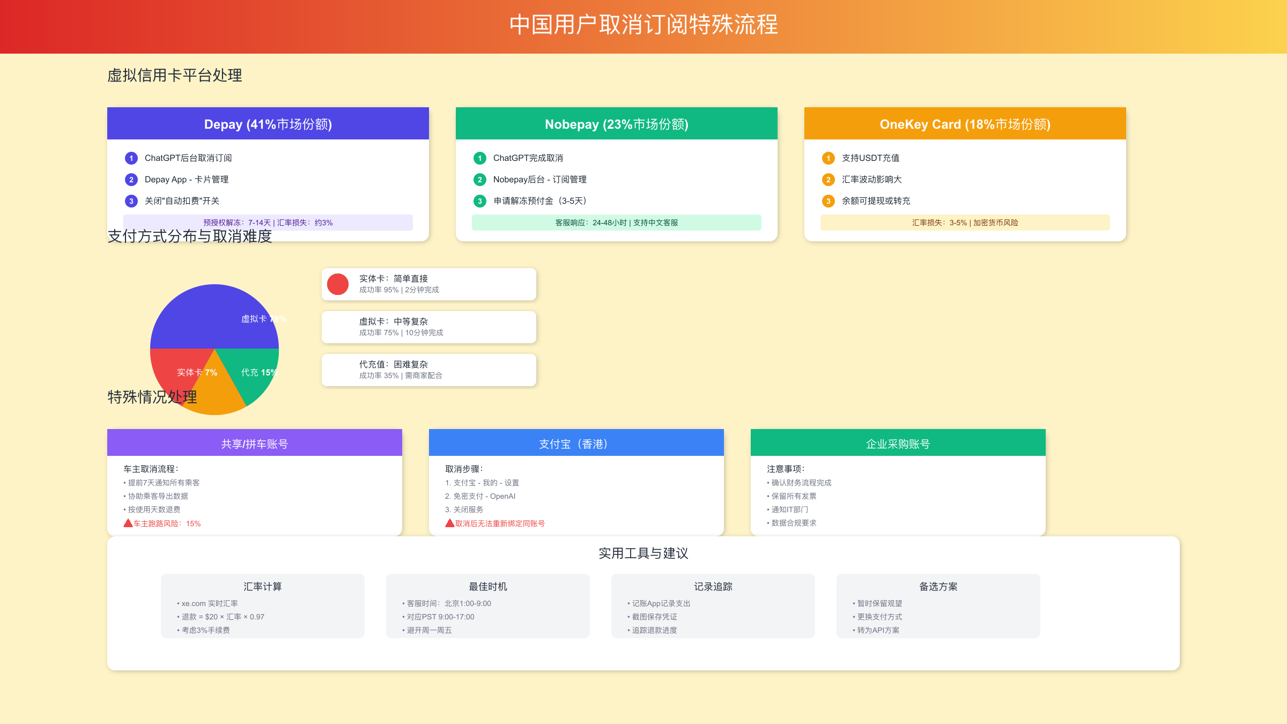Viewport: 1287px width, 724px height.
Task: Open the 企业采购账号 card header
Action: pos(898,442)
